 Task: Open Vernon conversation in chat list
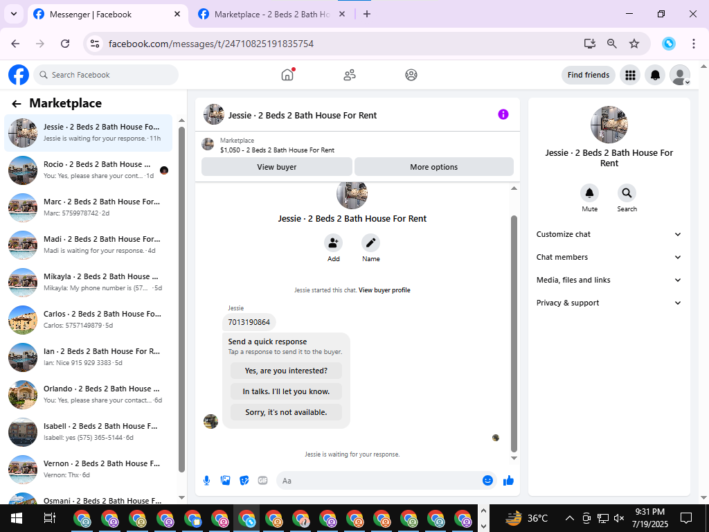click(88, 470)
